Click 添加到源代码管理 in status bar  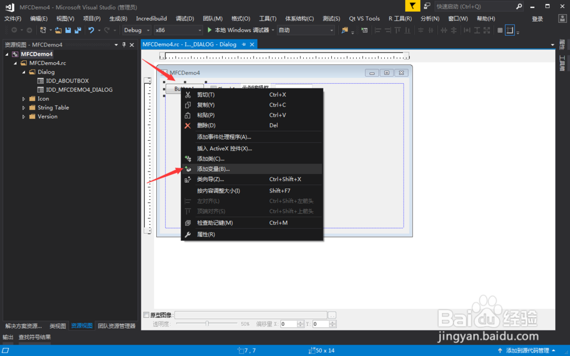527,350
